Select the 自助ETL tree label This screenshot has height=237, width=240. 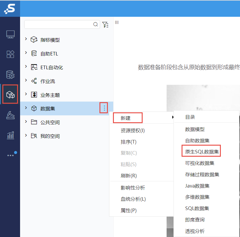pos(49,54)
